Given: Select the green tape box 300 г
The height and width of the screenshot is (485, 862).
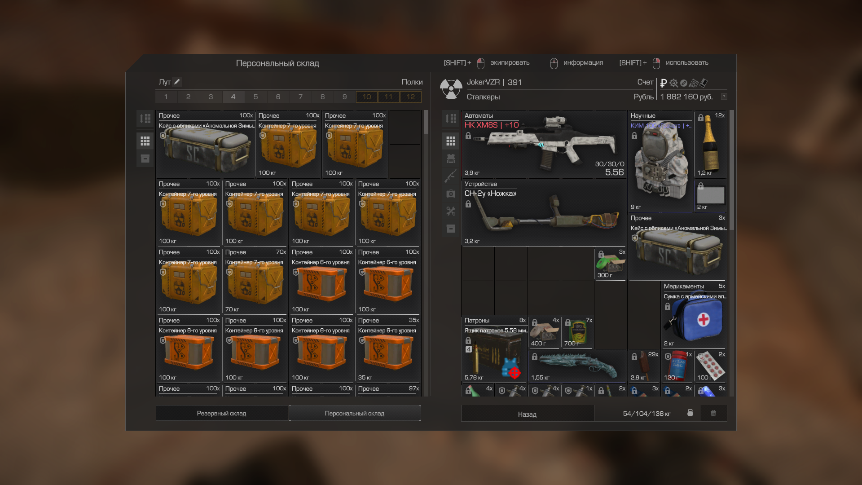Looking at the screenshot, I should coord(611,264).
